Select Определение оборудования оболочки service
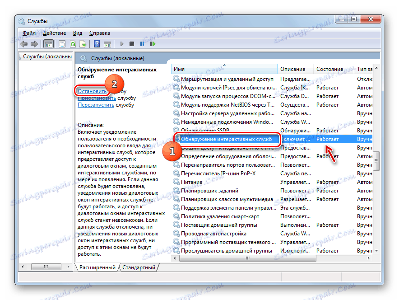 click(272, 156)
